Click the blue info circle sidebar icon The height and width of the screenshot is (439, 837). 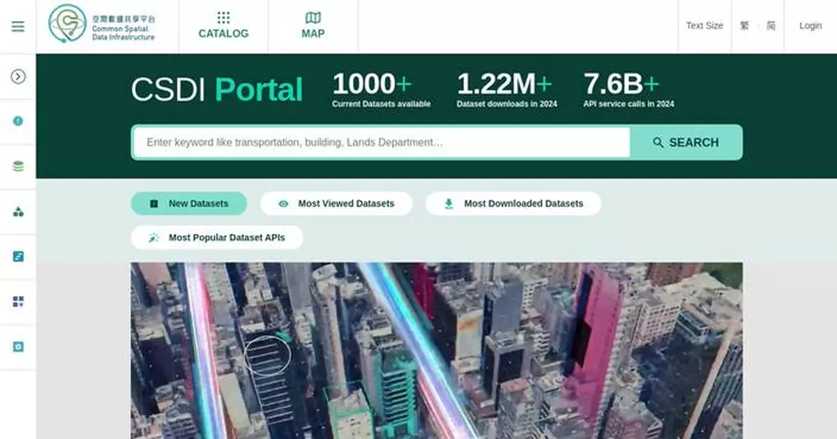[x=18, y=121]
